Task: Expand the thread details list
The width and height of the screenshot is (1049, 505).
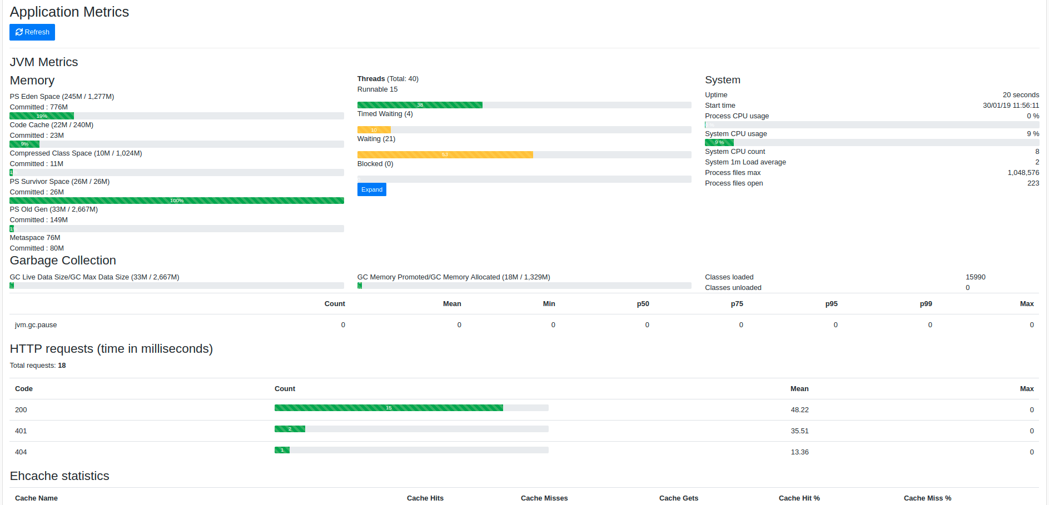Action: 371,189
